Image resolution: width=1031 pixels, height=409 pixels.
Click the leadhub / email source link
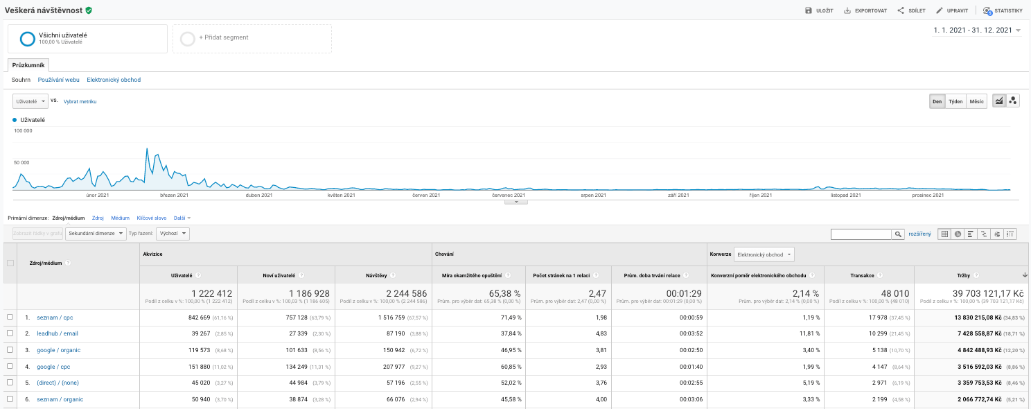pos(57,333)
